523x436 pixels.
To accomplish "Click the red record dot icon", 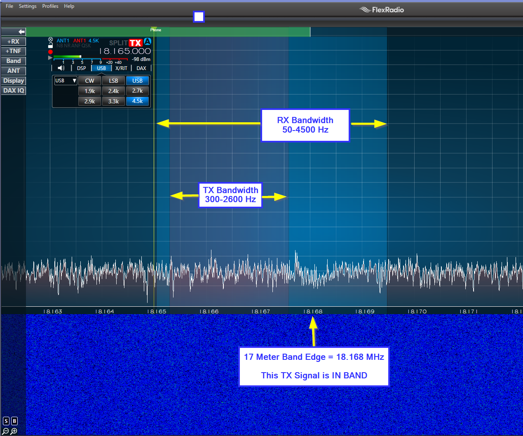I will click(51, 52).
